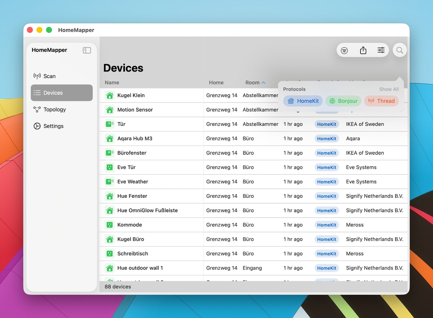This screenshot has width=433, height=318.
Task: Click the Hue outdoor wall 1 icon
Action: [109, 268]
